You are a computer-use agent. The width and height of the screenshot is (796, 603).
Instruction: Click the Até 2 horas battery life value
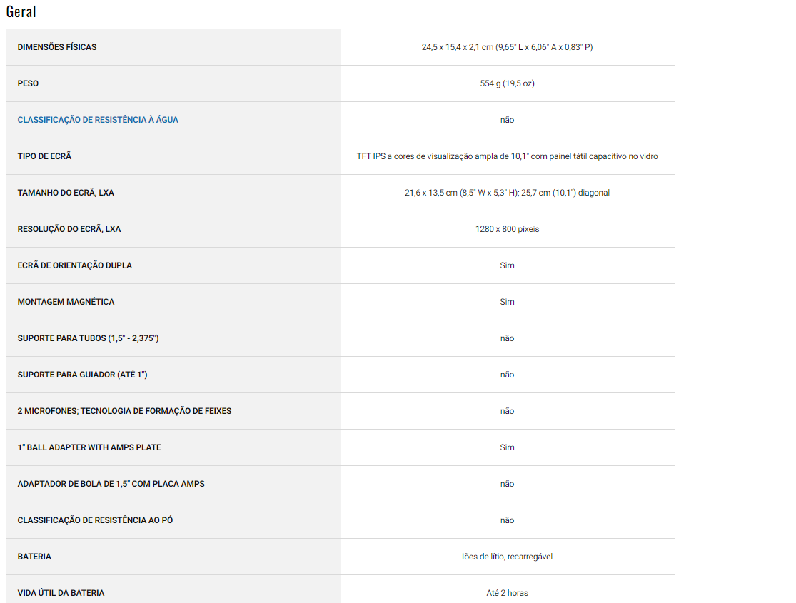tap(507, 593)
